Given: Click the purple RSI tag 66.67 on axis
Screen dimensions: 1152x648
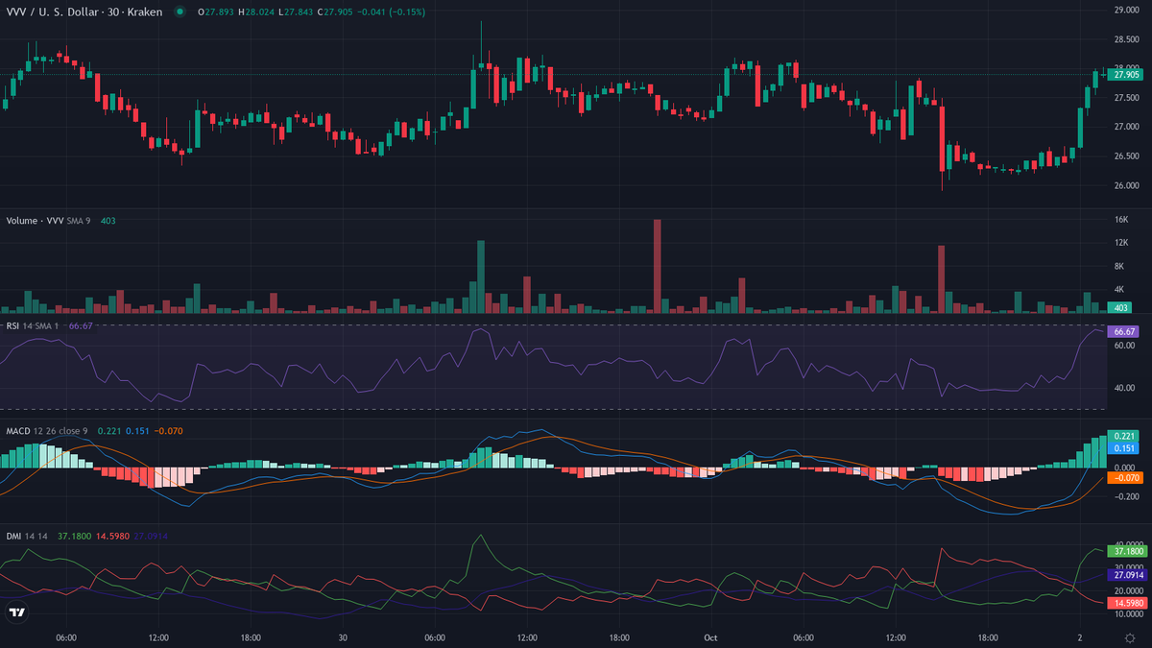Looking at the screenshot, I should (x=1123, y=331).
